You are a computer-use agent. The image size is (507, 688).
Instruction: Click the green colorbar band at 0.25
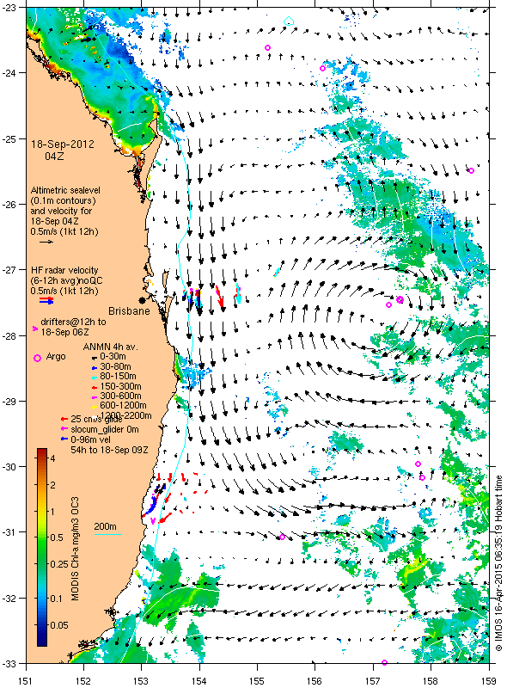click(41, 564)
